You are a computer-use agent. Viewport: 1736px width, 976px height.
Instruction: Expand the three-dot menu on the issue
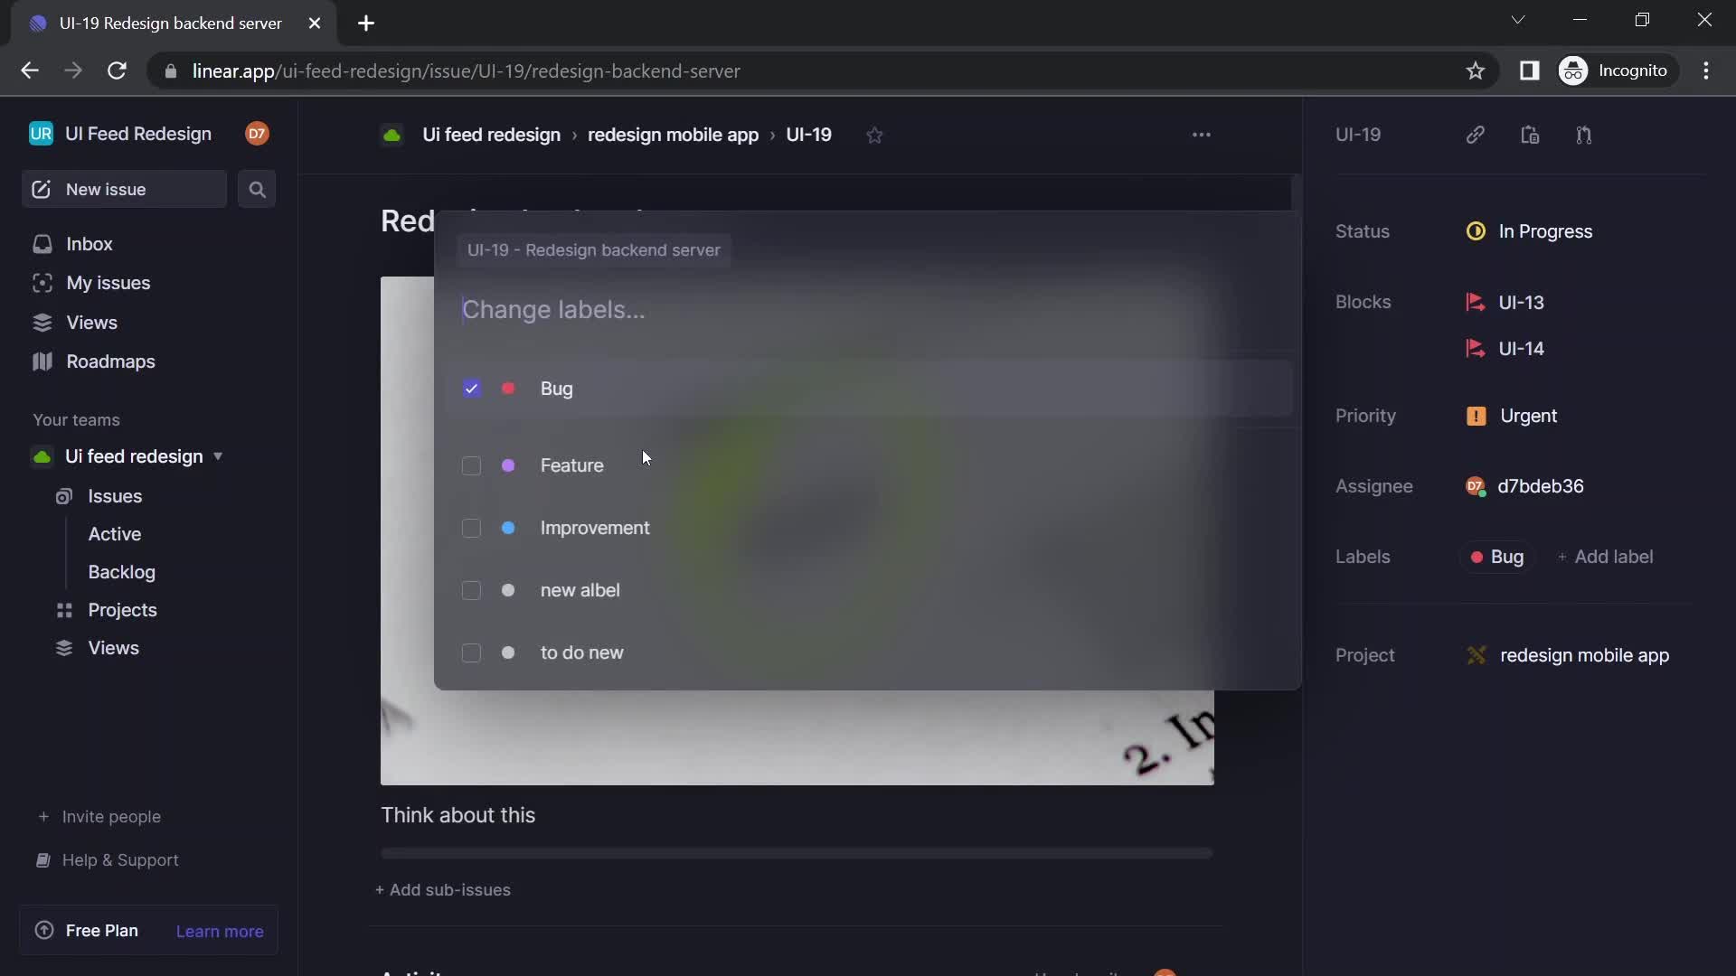click(1202, 135)
